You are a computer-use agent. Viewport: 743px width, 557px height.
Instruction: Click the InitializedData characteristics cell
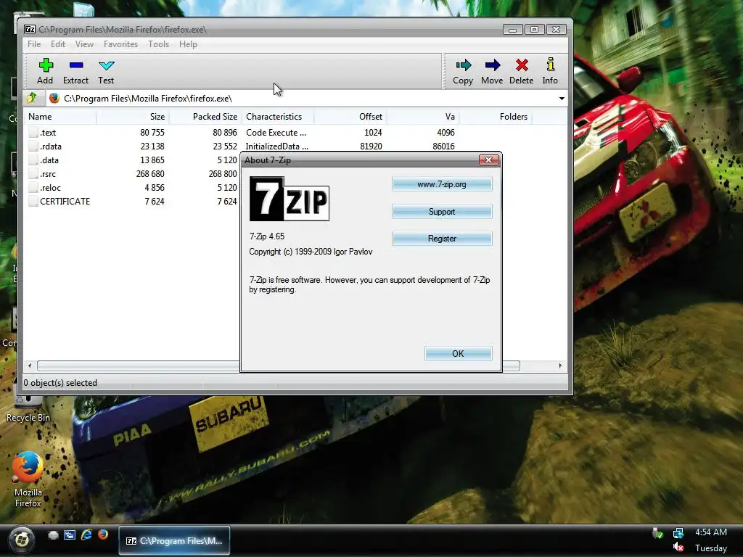(276, 147)
